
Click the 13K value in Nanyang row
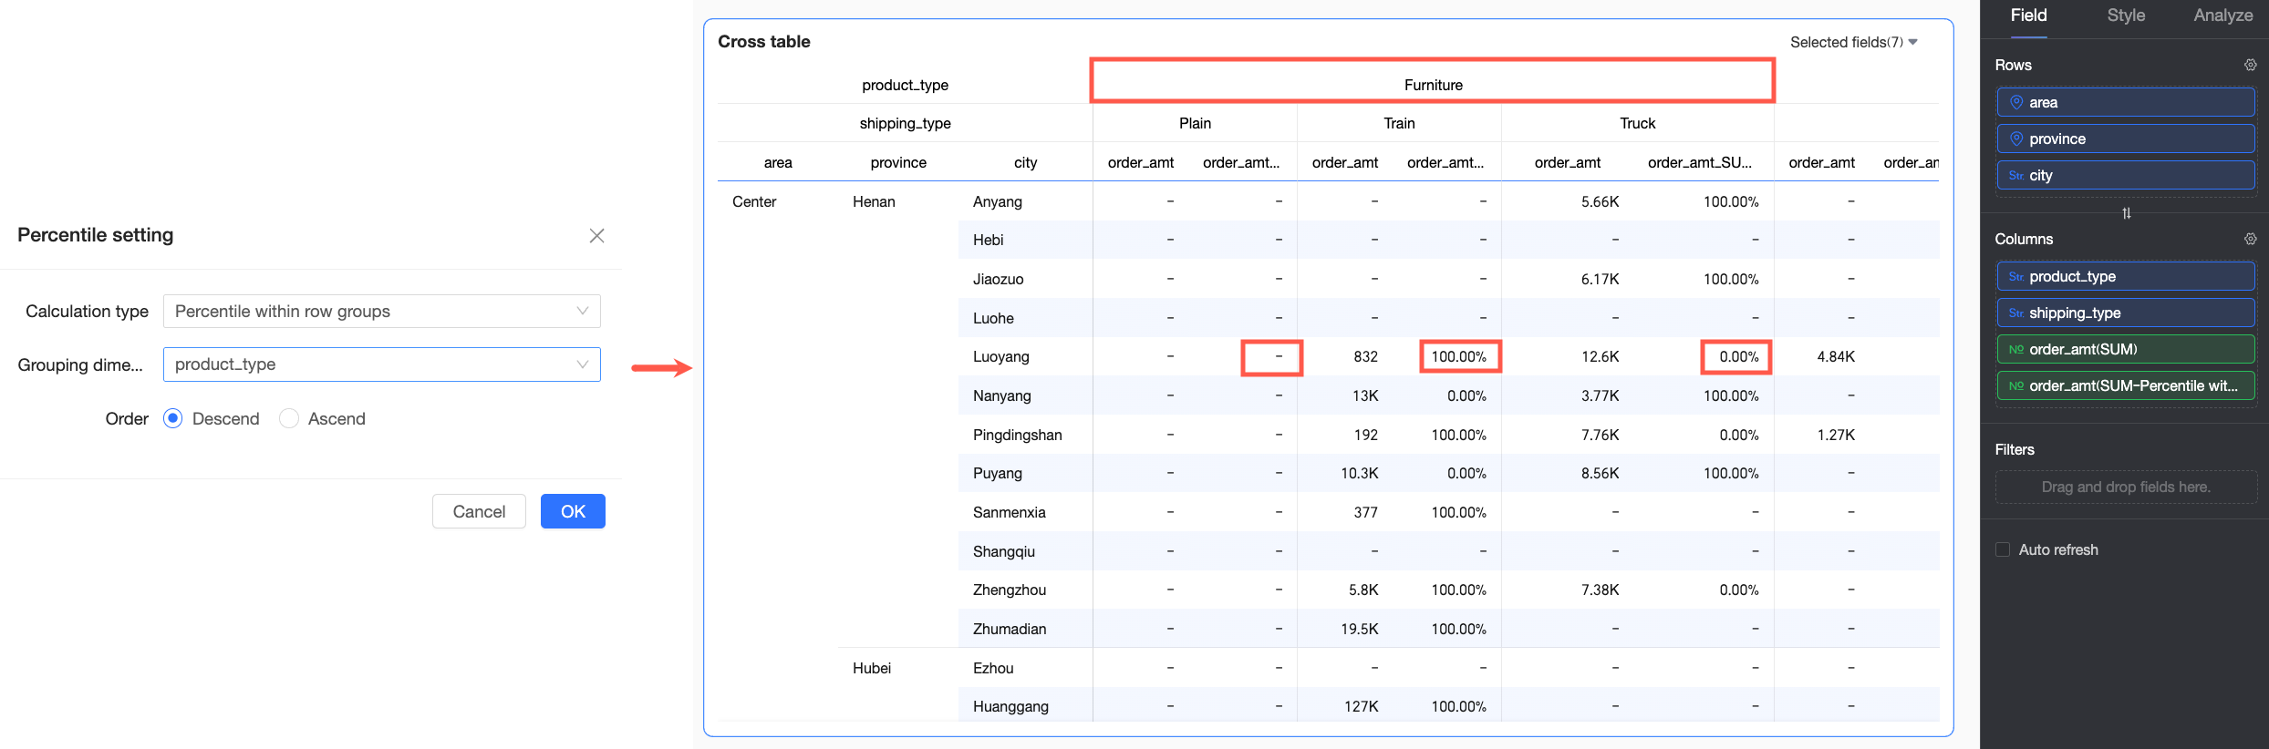coord(1365,396)
